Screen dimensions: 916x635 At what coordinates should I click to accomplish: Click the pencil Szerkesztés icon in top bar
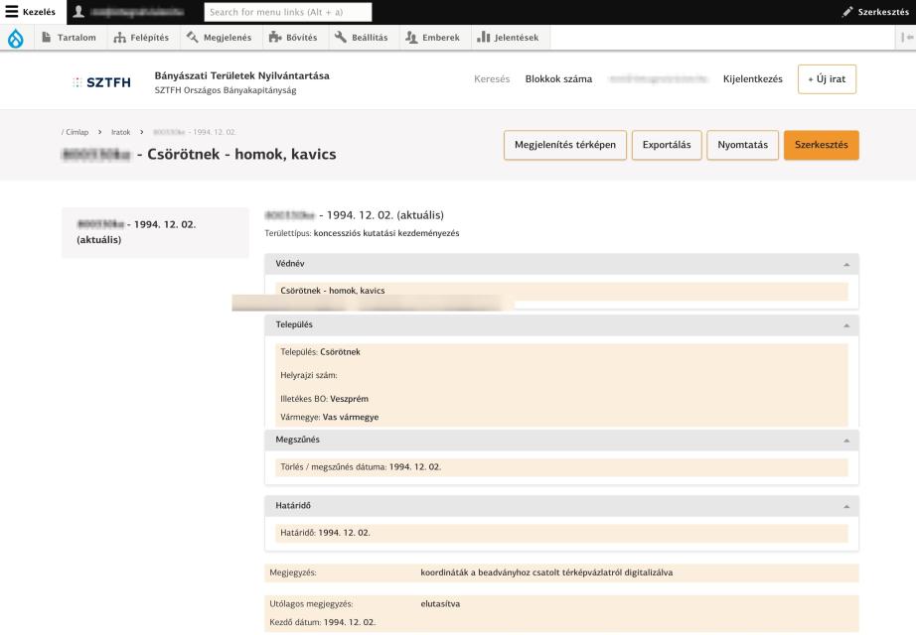847,11
